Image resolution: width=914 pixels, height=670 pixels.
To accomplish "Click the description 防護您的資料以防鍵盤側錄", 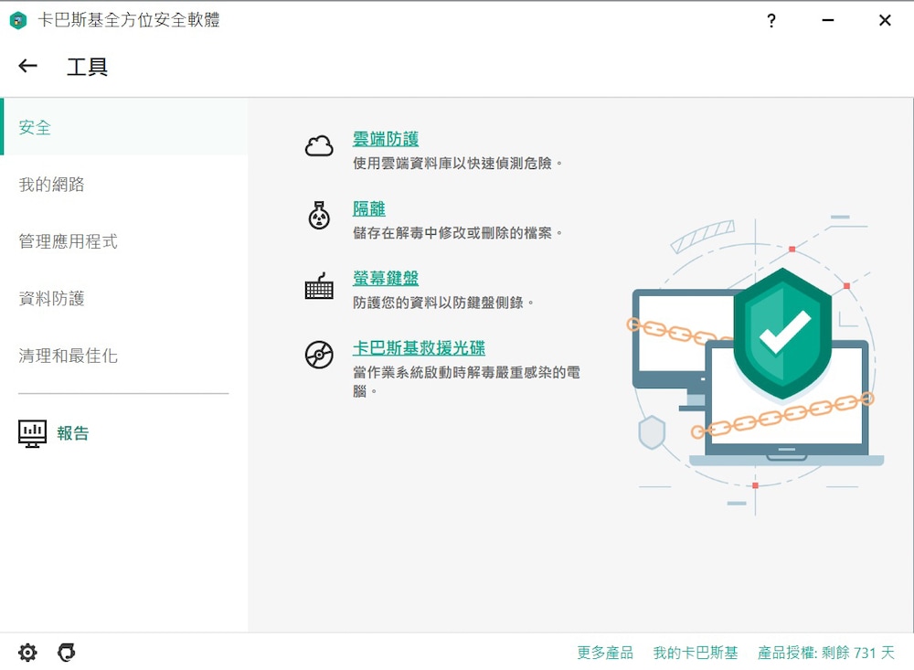I will (443, 303).
